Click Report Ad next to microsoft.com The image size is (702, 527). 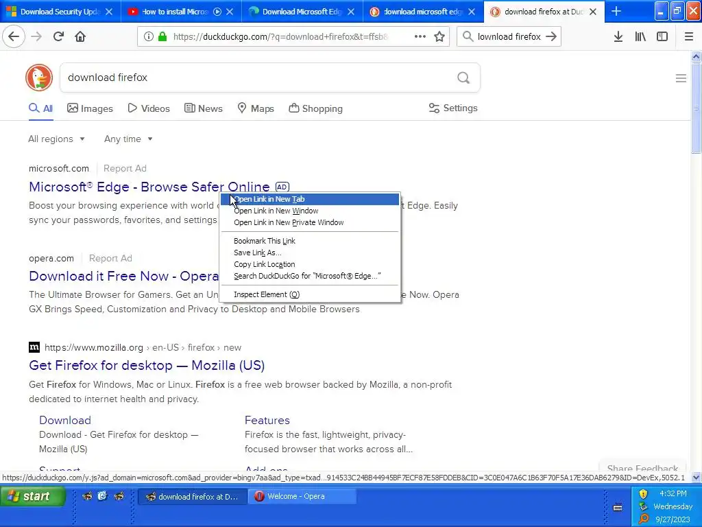coord(125,169)
